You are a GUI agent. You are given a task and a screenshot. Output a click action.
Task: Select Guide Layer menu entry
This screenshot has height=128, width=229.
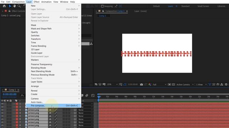(53, 53)
